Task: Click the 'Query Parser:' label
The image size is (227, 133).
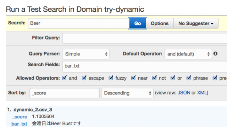Action: tap(44, 54)
